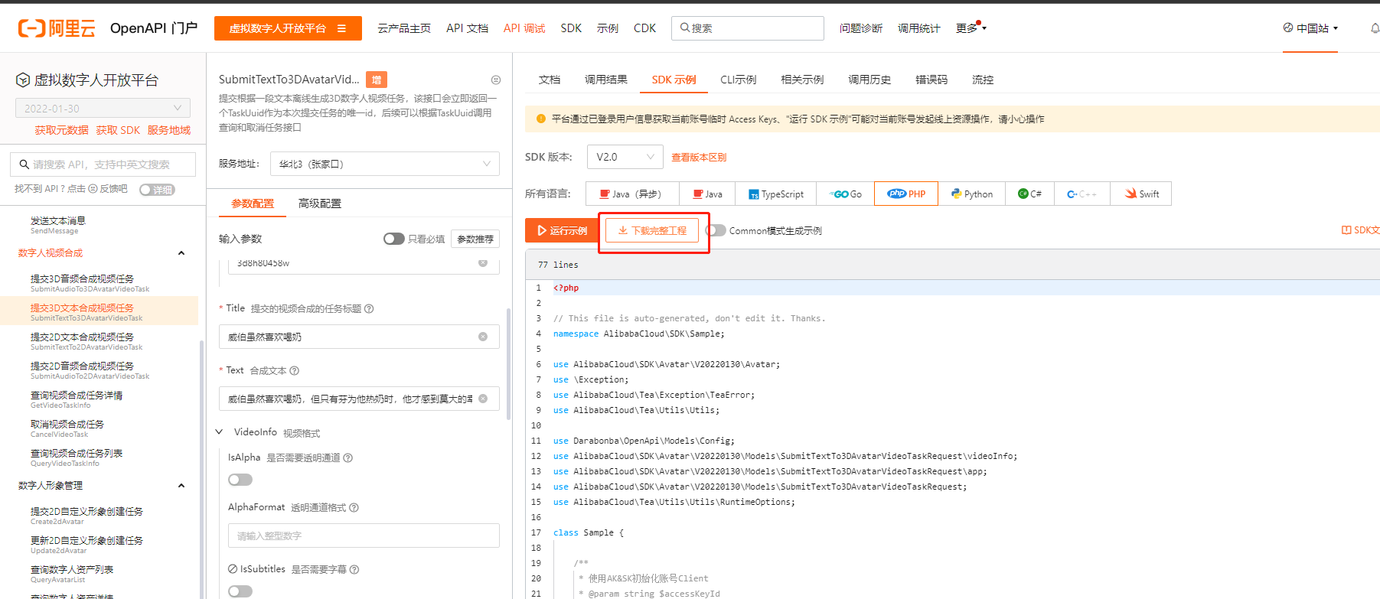Toggle the IsSubtitles switch

click(x=240, y=591)
